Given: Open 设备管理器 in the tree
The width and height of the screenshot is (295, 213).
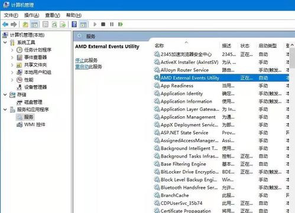Looking at the screenshot, I should [x=35, y=87].
